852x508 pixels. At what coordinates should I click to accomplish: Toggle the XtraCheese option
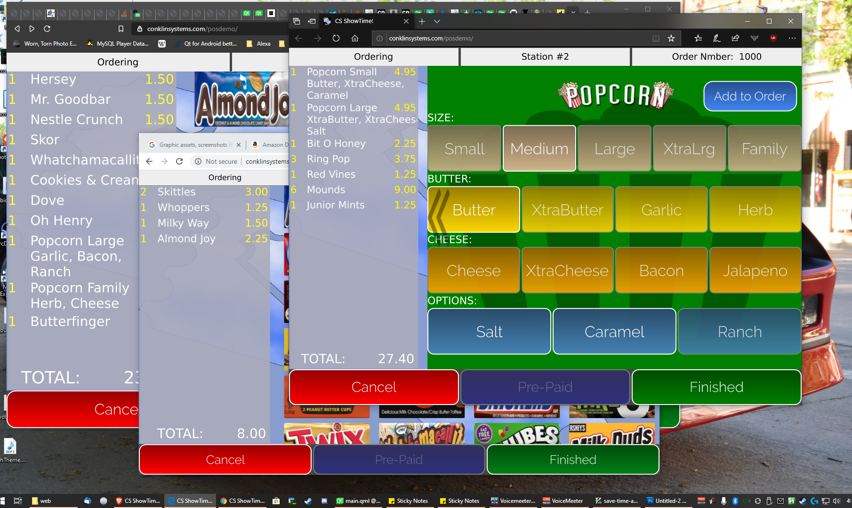pos(567,270)
